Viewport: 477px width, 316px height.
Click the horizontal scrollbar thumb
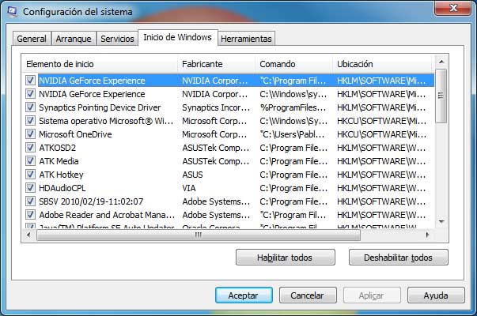[x=199, y=235]
